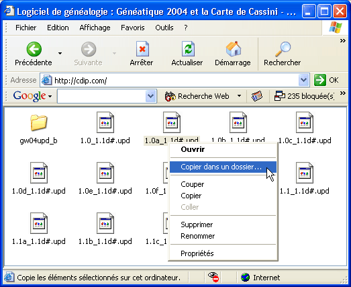Click the 1.1b_1.1d#.upd file name
This screenshot has width=351, height=287.
click(x=105, y=241)
